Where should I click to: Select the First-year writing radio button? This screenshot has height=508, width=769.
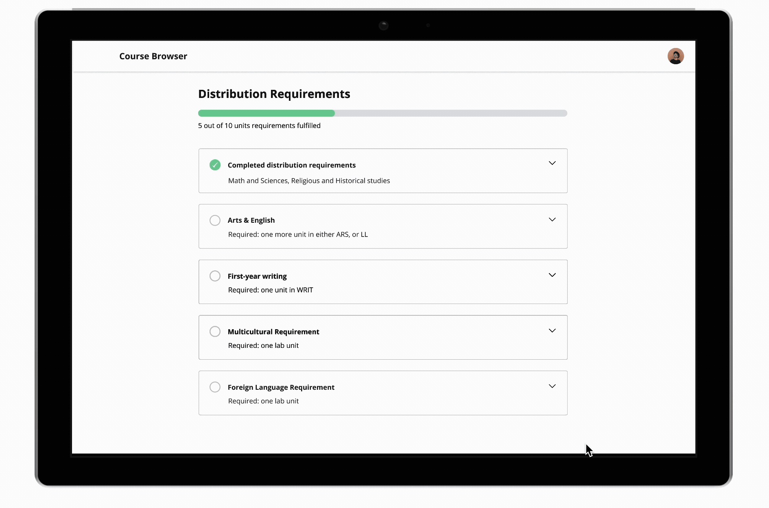pos(215,276)
